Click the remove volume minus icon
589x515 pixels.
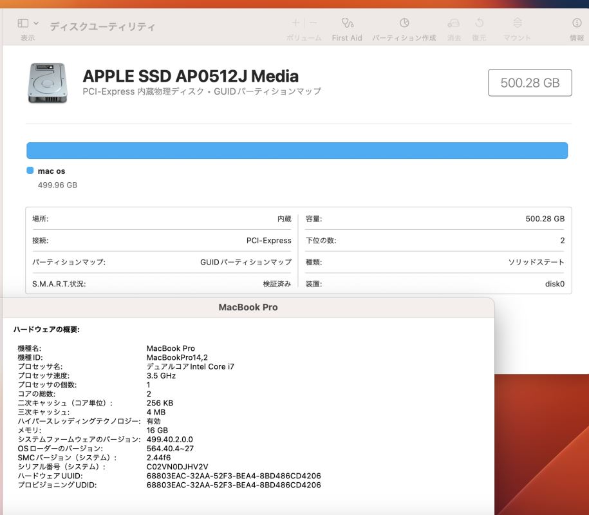pyautogui.click(x=313, y=23)
